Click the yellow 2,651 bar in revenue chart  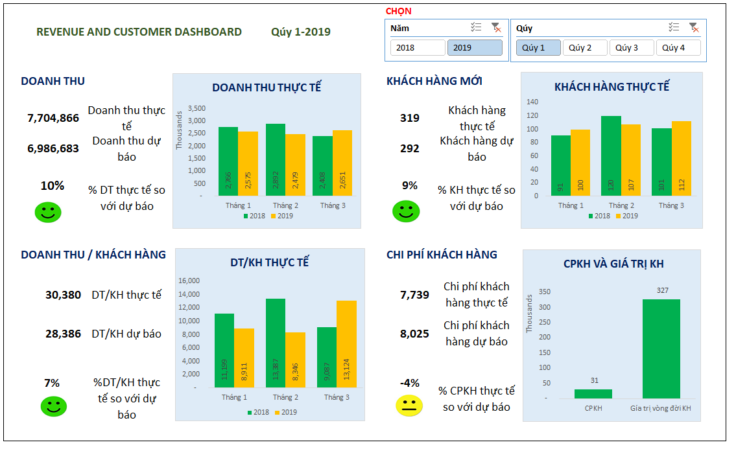[x=342, y=163]
